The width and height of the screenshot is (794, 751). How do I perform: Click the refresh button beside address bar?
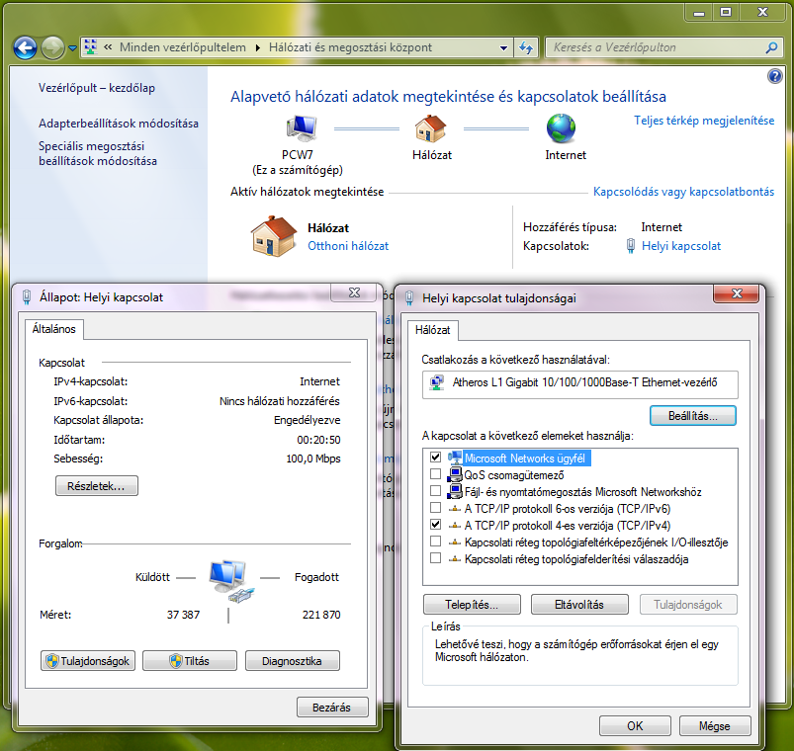(525, 47)
